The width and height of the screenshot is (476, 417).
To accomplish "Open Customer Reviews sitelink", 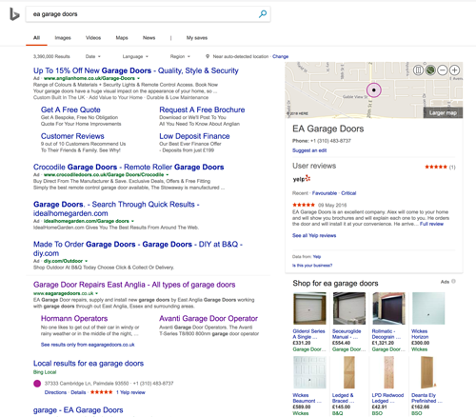I will pyautogui.click(x=72, y=136).
